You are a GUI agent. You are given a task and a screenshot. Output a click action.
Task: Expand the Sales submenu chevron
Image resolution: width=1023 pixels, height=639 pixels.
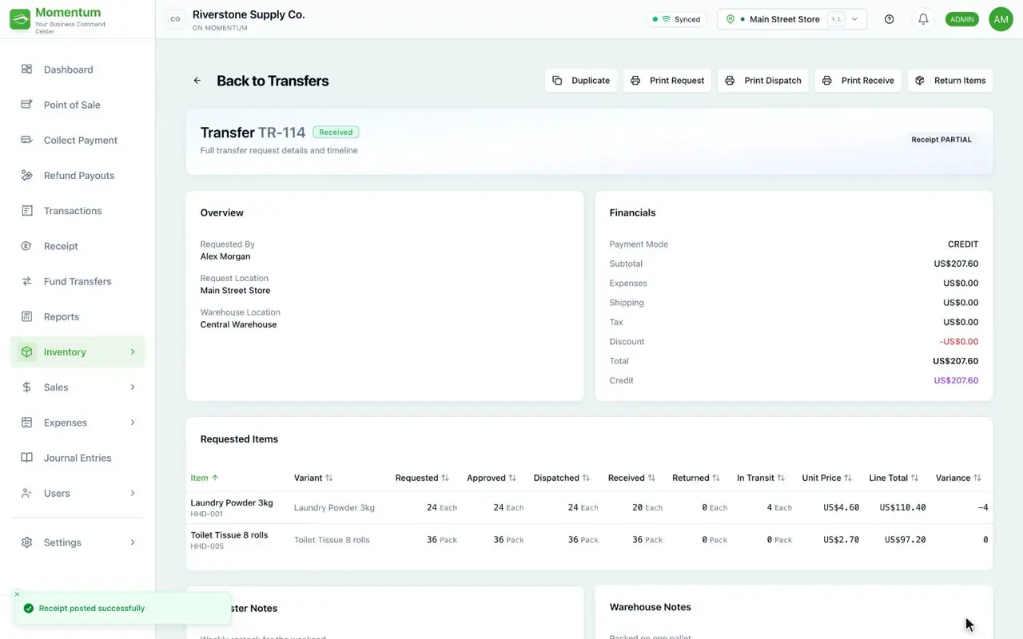click(x=133, y=387)
